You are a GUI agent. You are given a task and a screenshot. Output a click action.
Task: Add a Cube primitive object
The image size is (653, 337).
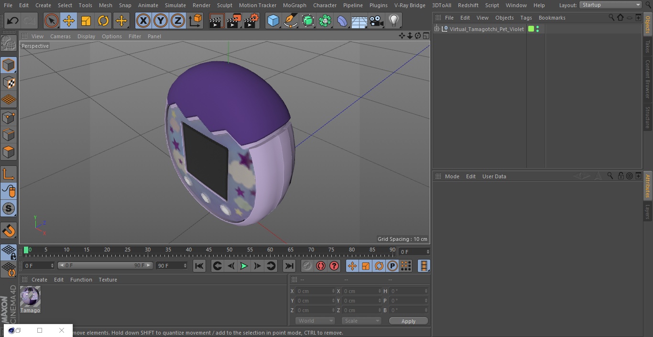273,21
